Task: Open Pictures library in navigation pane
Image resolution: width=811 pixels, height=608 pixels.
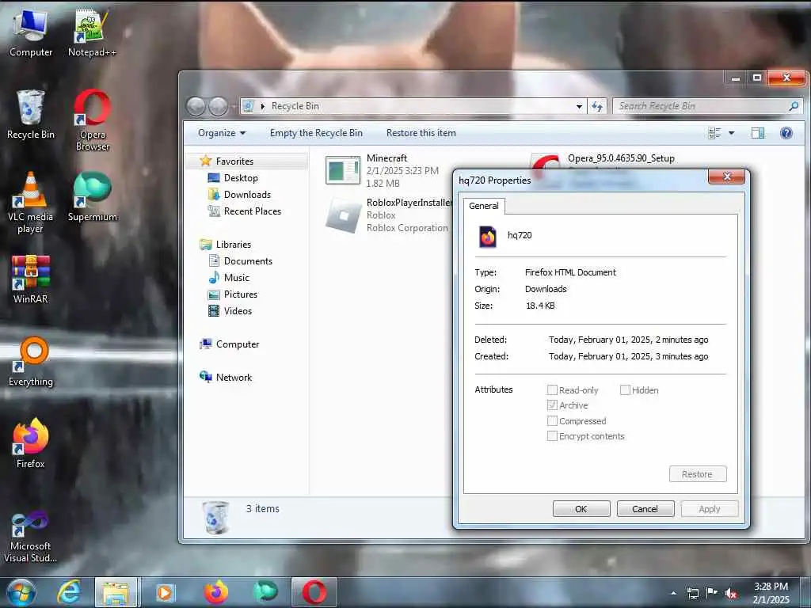Action: pyautogui.click(x=241, y=294)
